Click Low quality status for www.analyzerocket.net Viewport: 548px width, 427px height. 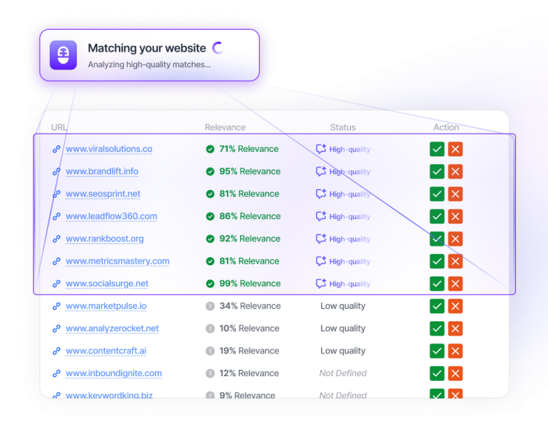coord(343,328)
